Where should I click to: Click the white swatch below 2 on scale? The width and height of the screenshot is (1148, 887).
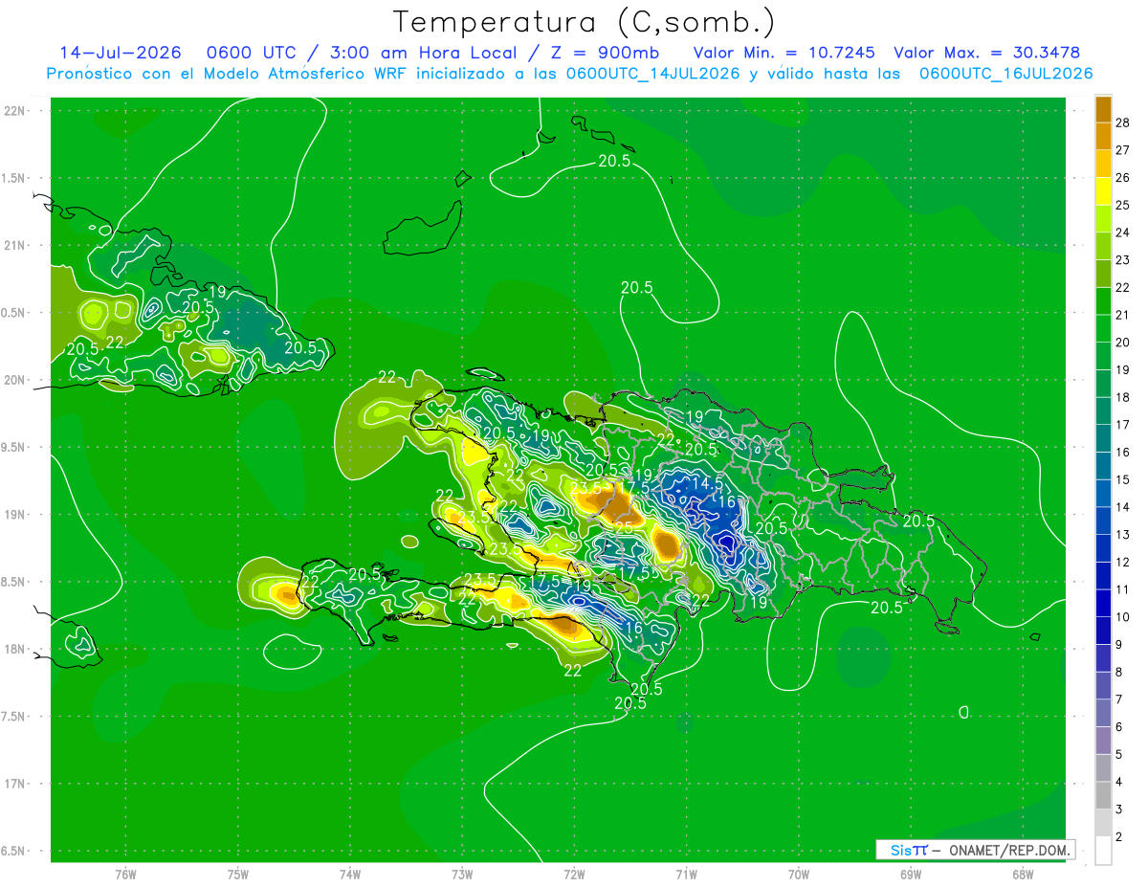point(1103,851)
